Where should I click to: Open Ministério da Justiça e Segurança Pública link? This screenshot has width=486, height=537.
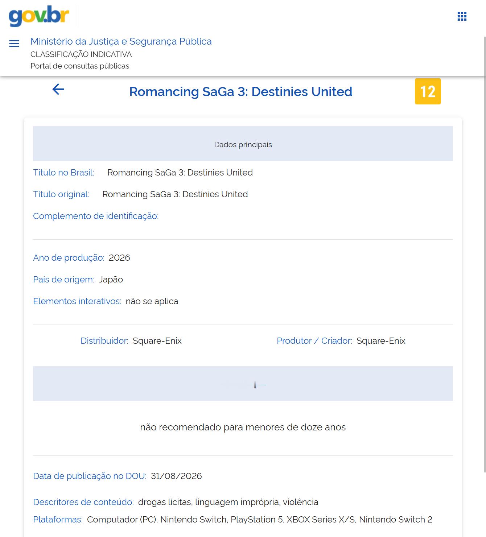pyautogui.click(x=121, y=41)
